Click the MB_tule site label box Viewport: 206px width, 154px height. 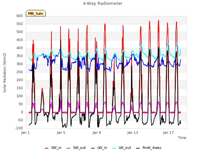point(36,13)
